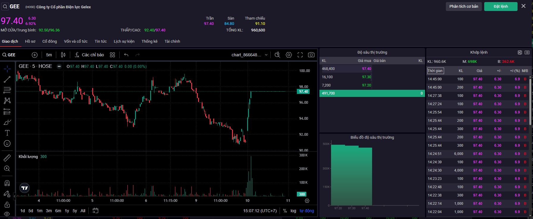The height and width of the screenshot is (219, 533).
Task: Toggle the tự động auto scale
Action: tap(307, 211)
